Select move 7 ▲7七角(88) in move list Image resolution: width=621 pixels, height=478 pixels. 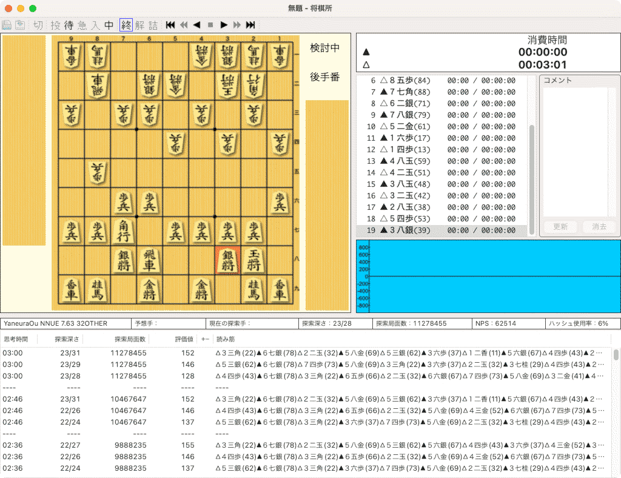pyautogui.click(x=441, y=92)
